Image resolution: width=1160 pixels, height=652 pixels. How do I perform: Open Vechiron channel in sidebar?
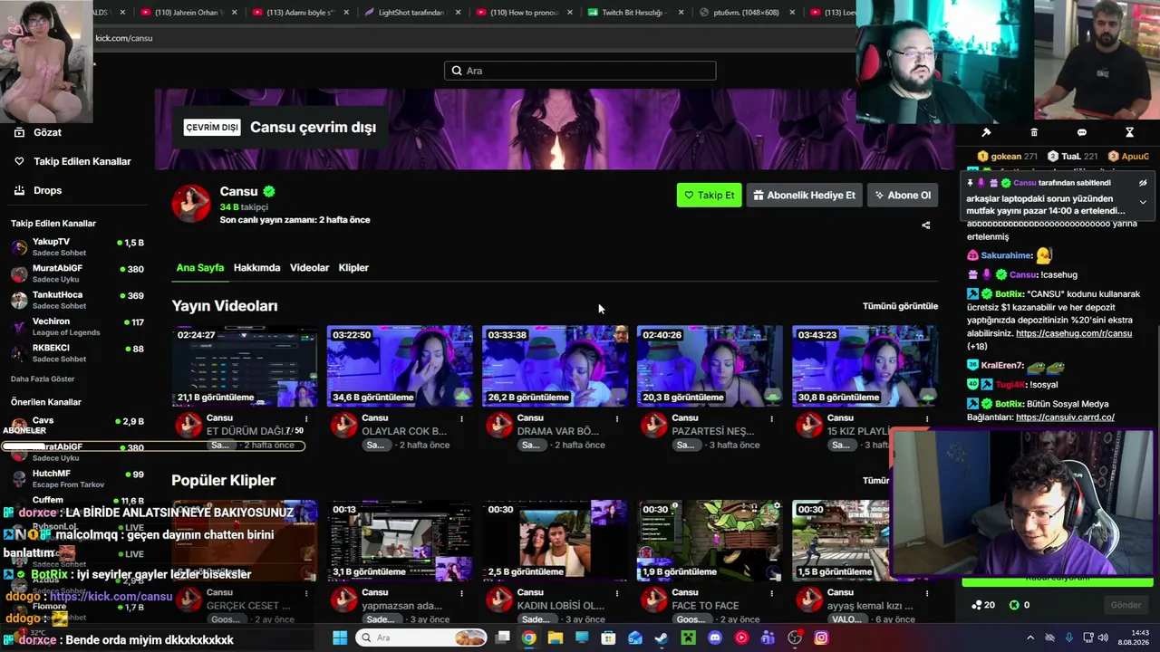(77, 326)
